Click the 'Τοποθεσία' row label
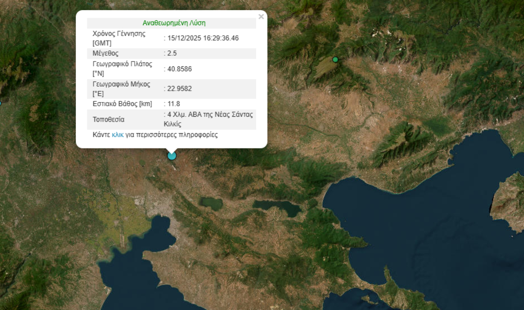 coord(109,119)
